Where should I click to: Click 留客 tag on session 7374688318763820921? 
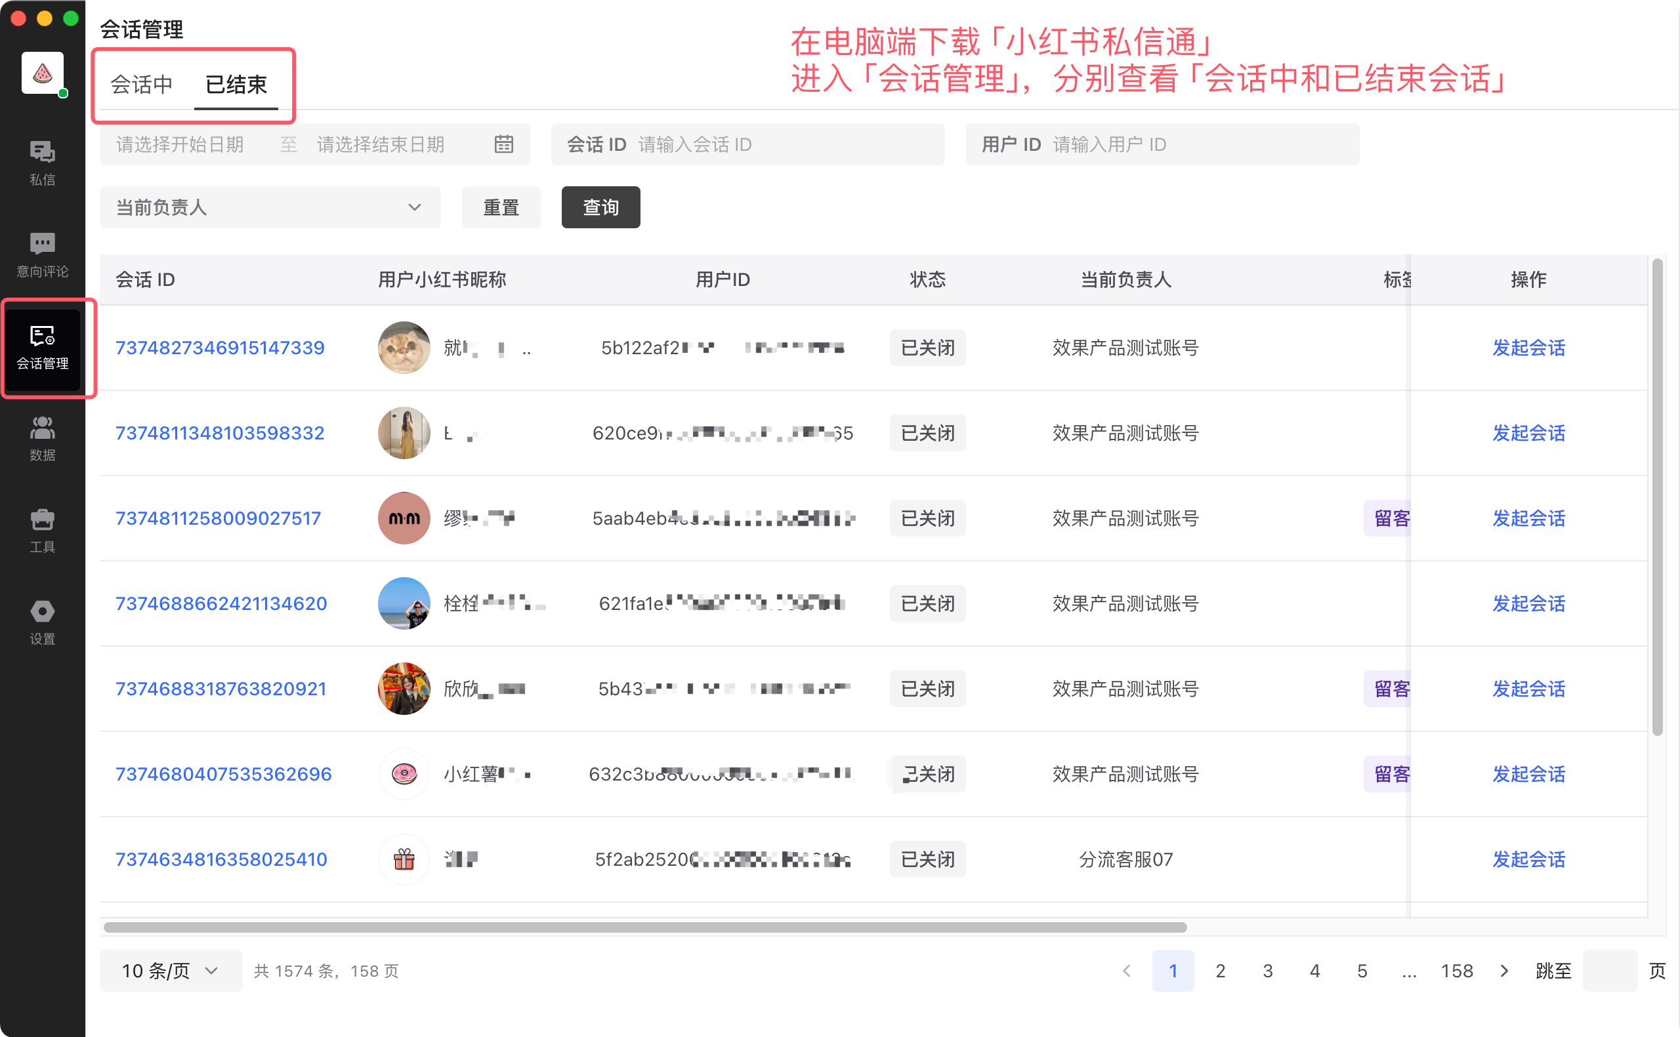(x=1388, y=689)
